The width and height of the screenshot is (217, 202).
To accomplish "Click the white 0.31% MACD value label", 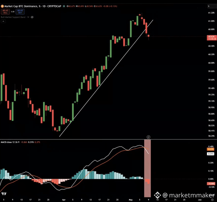I will point(210,154).
